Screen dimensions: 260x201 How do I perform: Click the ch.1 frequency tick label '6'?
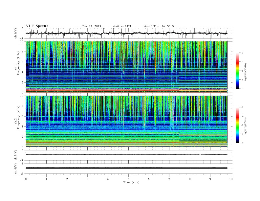(x=23, y=62)
